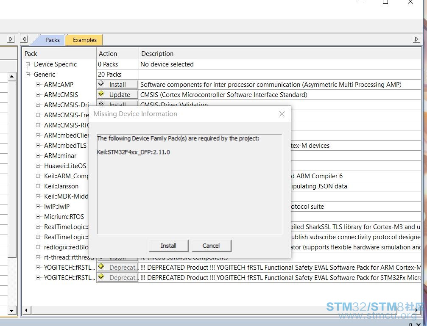This screenshot has width=427, height=326.
Task: Collapse the Generic tree node
Action: pos(28,75)
